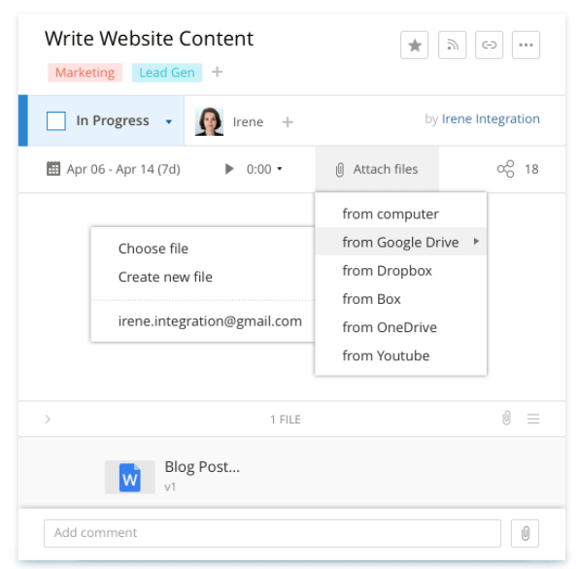Click into the Add comment field
Image resolution: width=578 pixels, height=569 pixels.
pyautogui.click(x=272, y=533)
